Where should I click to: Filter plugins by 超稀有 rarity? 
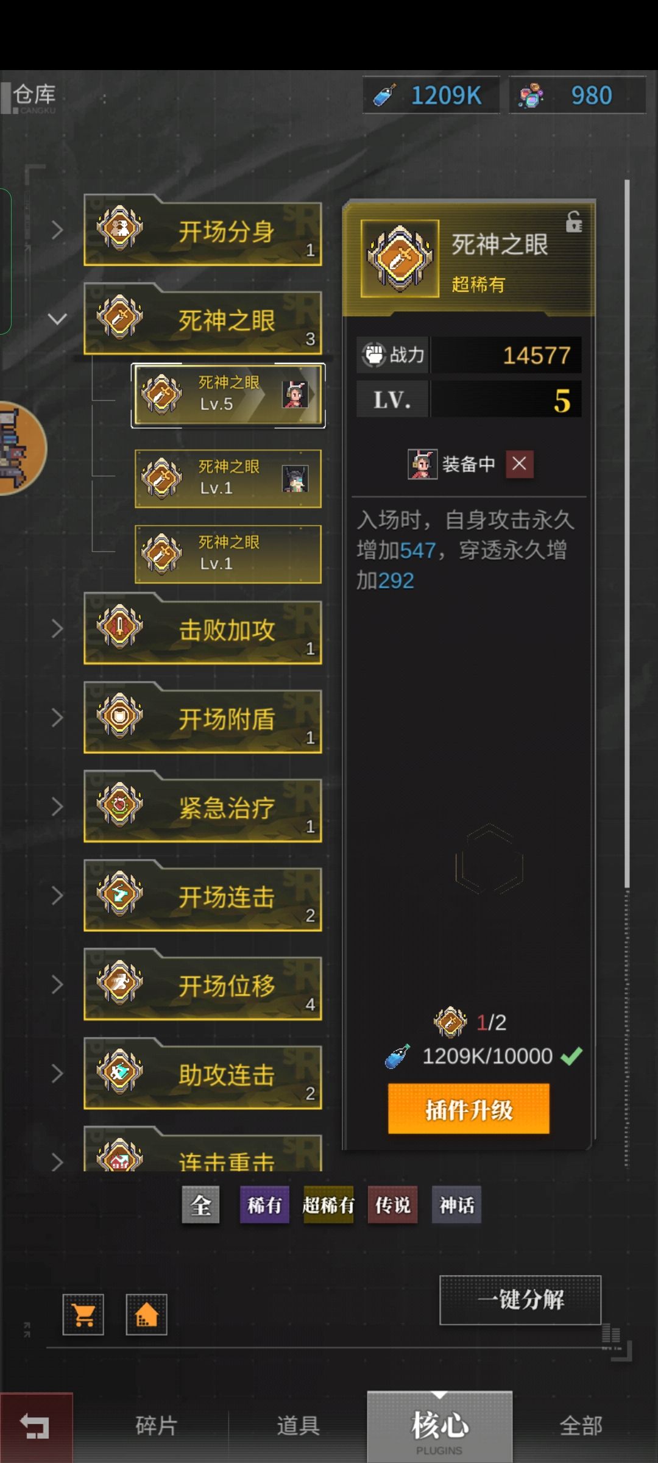(328, 1205)
